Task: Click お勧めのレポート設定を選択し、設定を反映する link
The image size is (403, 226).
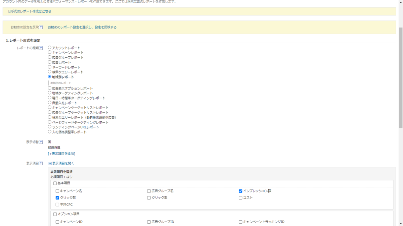Action: coord(82,27)
